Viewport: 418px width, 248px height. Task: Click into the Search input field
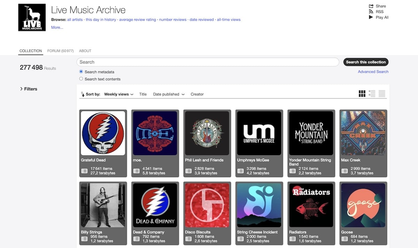(208, 62)
